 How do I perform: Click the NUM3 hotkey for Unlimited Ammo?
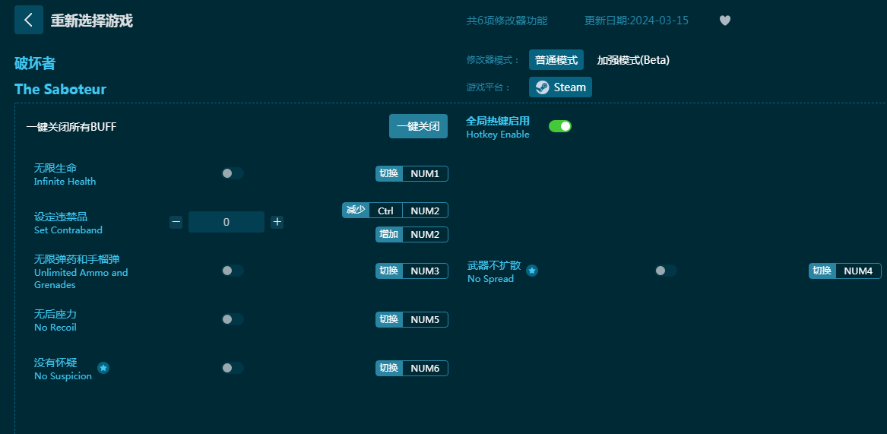pyautogui.click(x=412, y=271)
